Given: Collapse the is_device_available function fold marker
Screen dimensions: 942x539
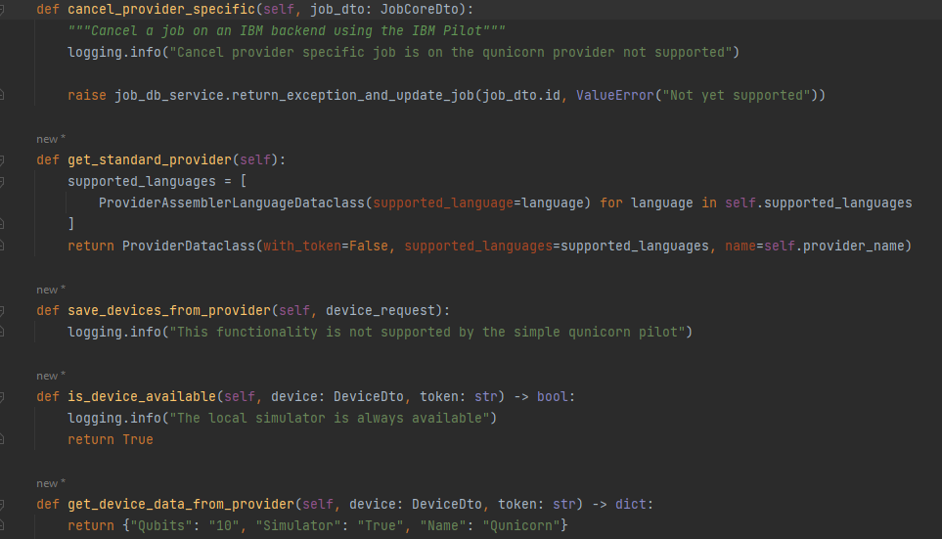Looking at the screenshot, I should tap(2, 397).
